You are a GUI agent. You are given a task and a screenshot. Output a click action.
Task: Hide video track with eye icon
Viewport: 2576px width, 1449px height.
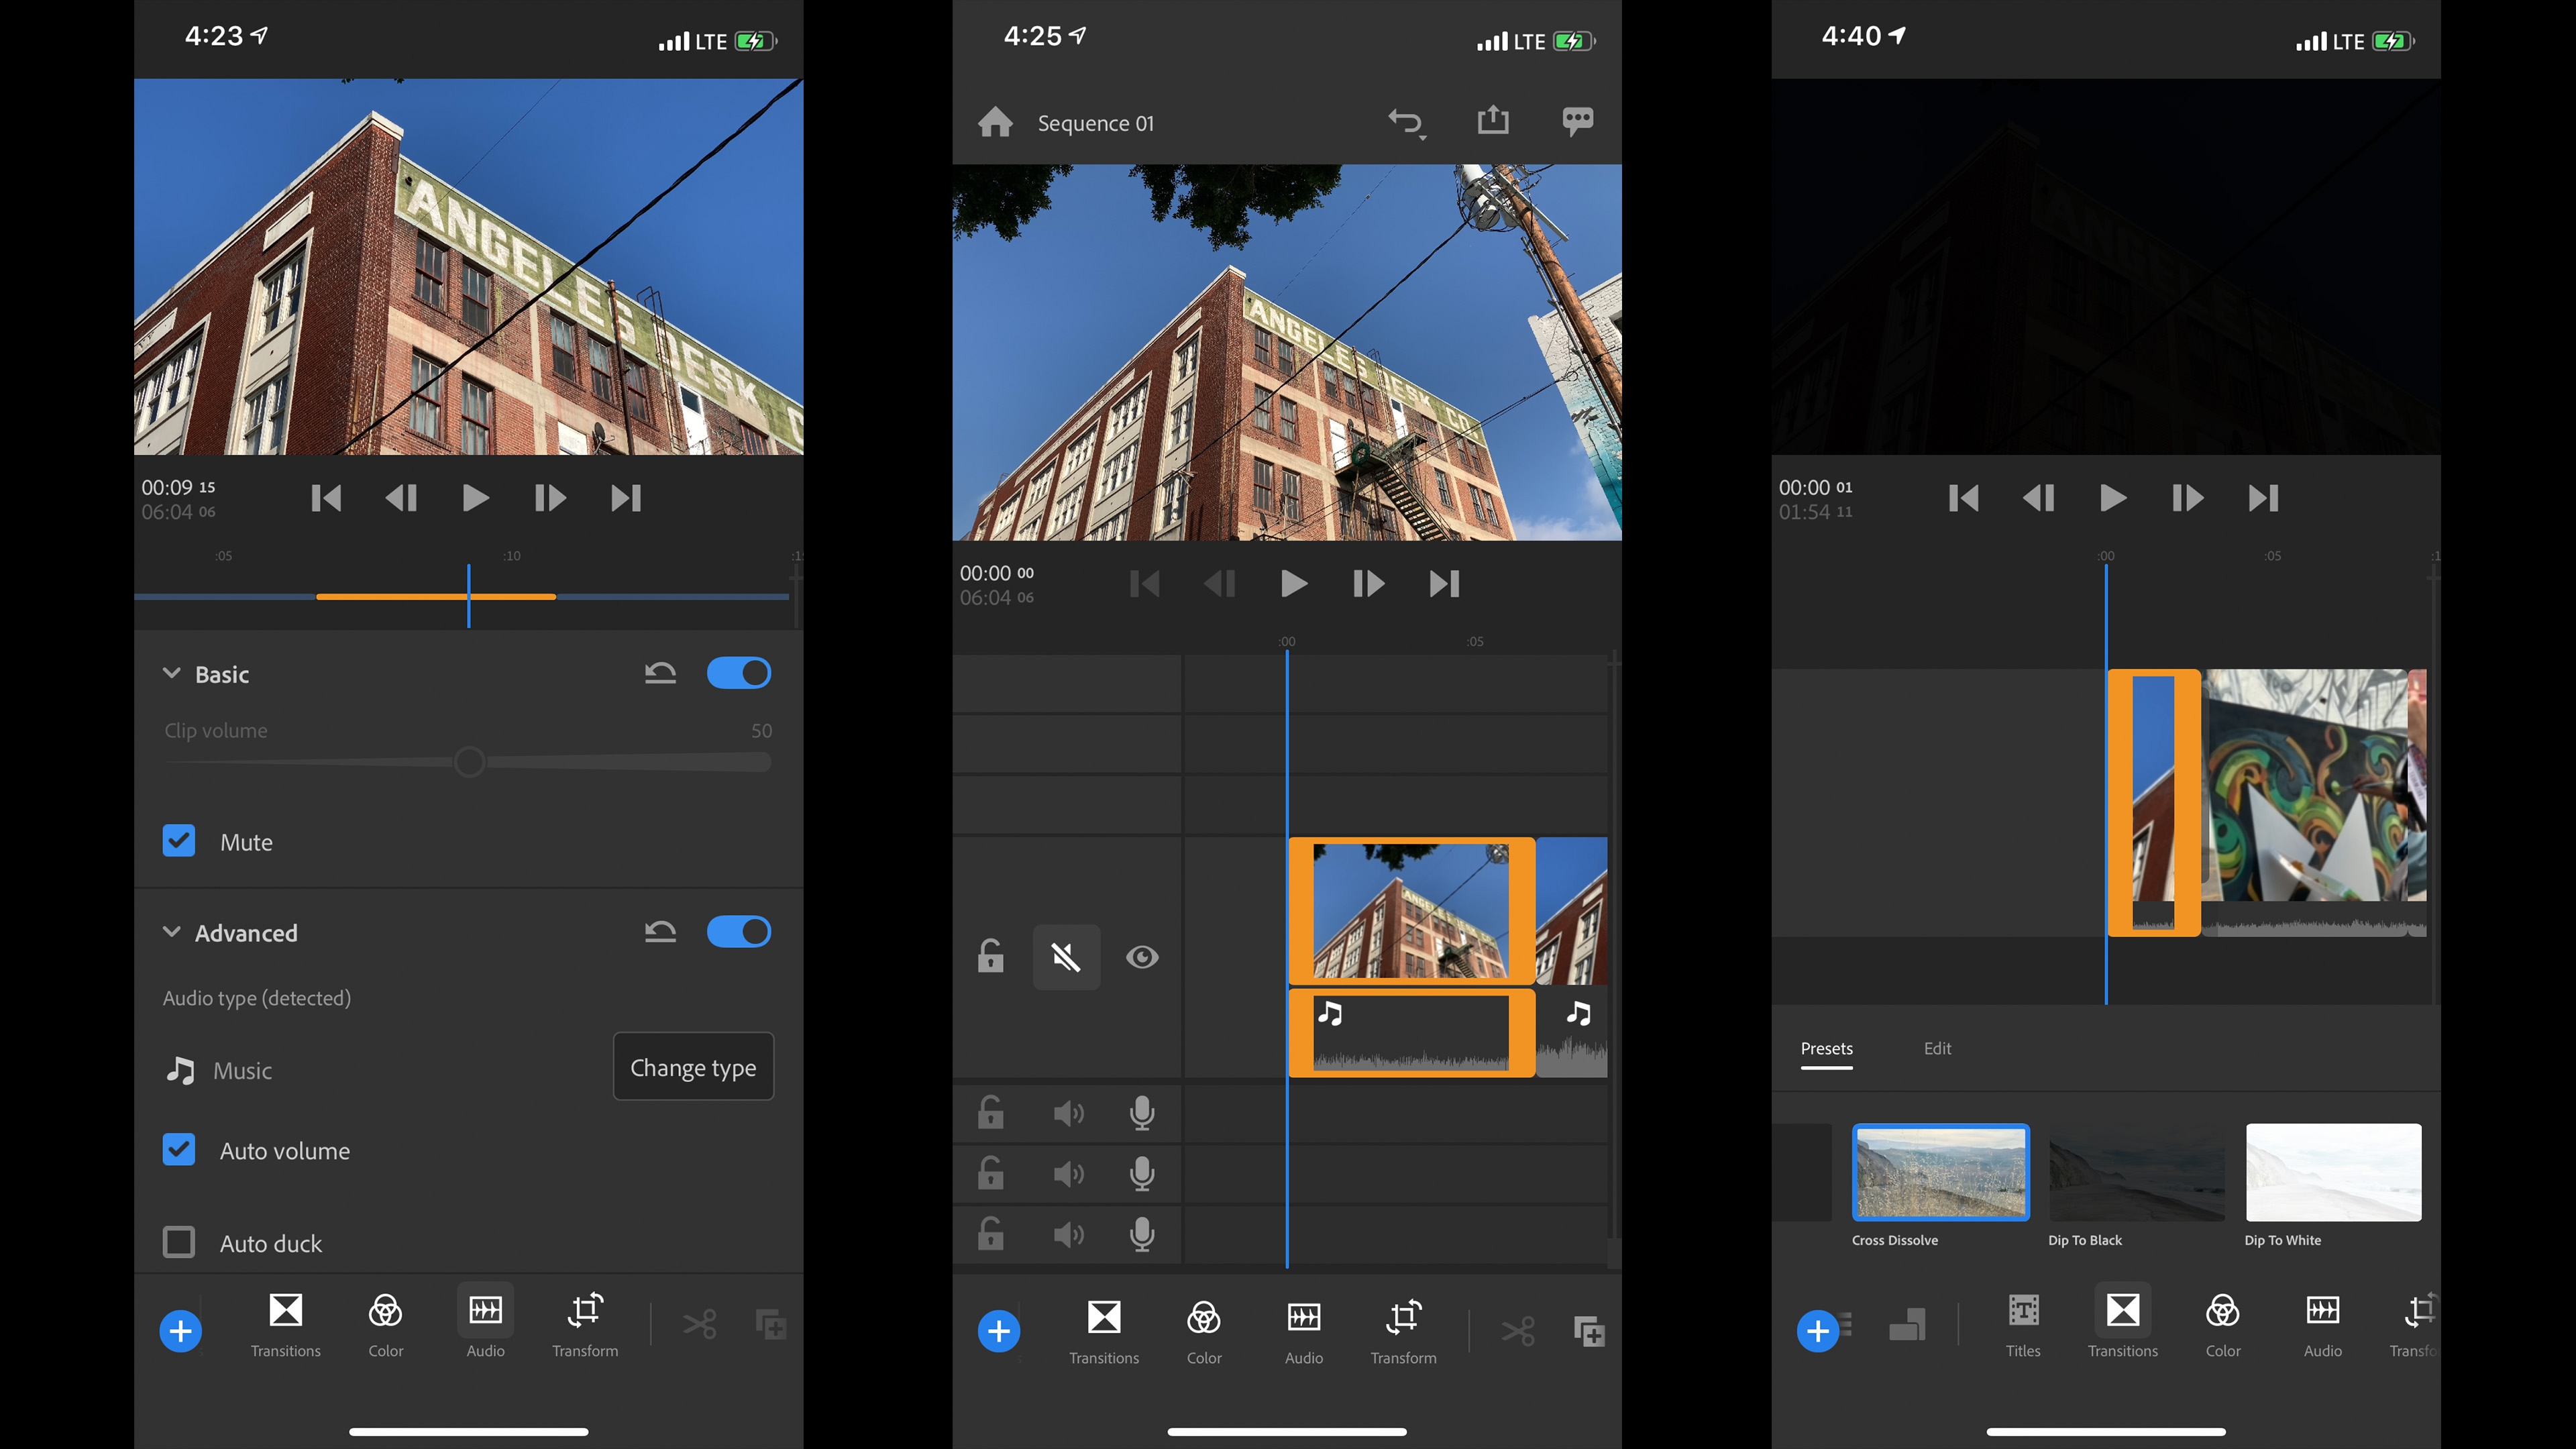pyautogui.click(x=1141, y=957)
